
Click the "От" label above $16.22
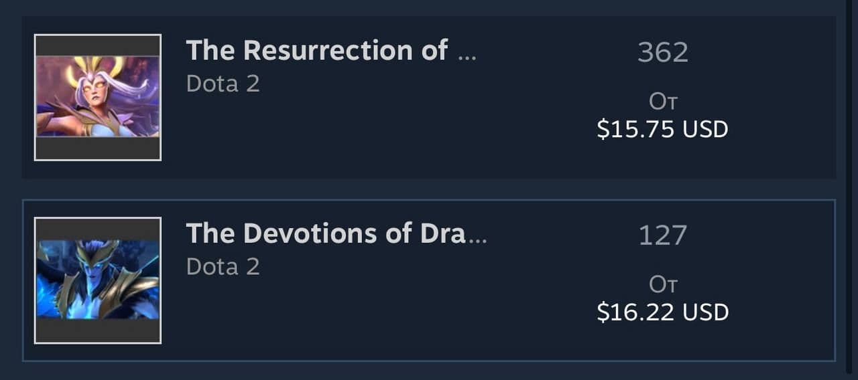point(663,285)
